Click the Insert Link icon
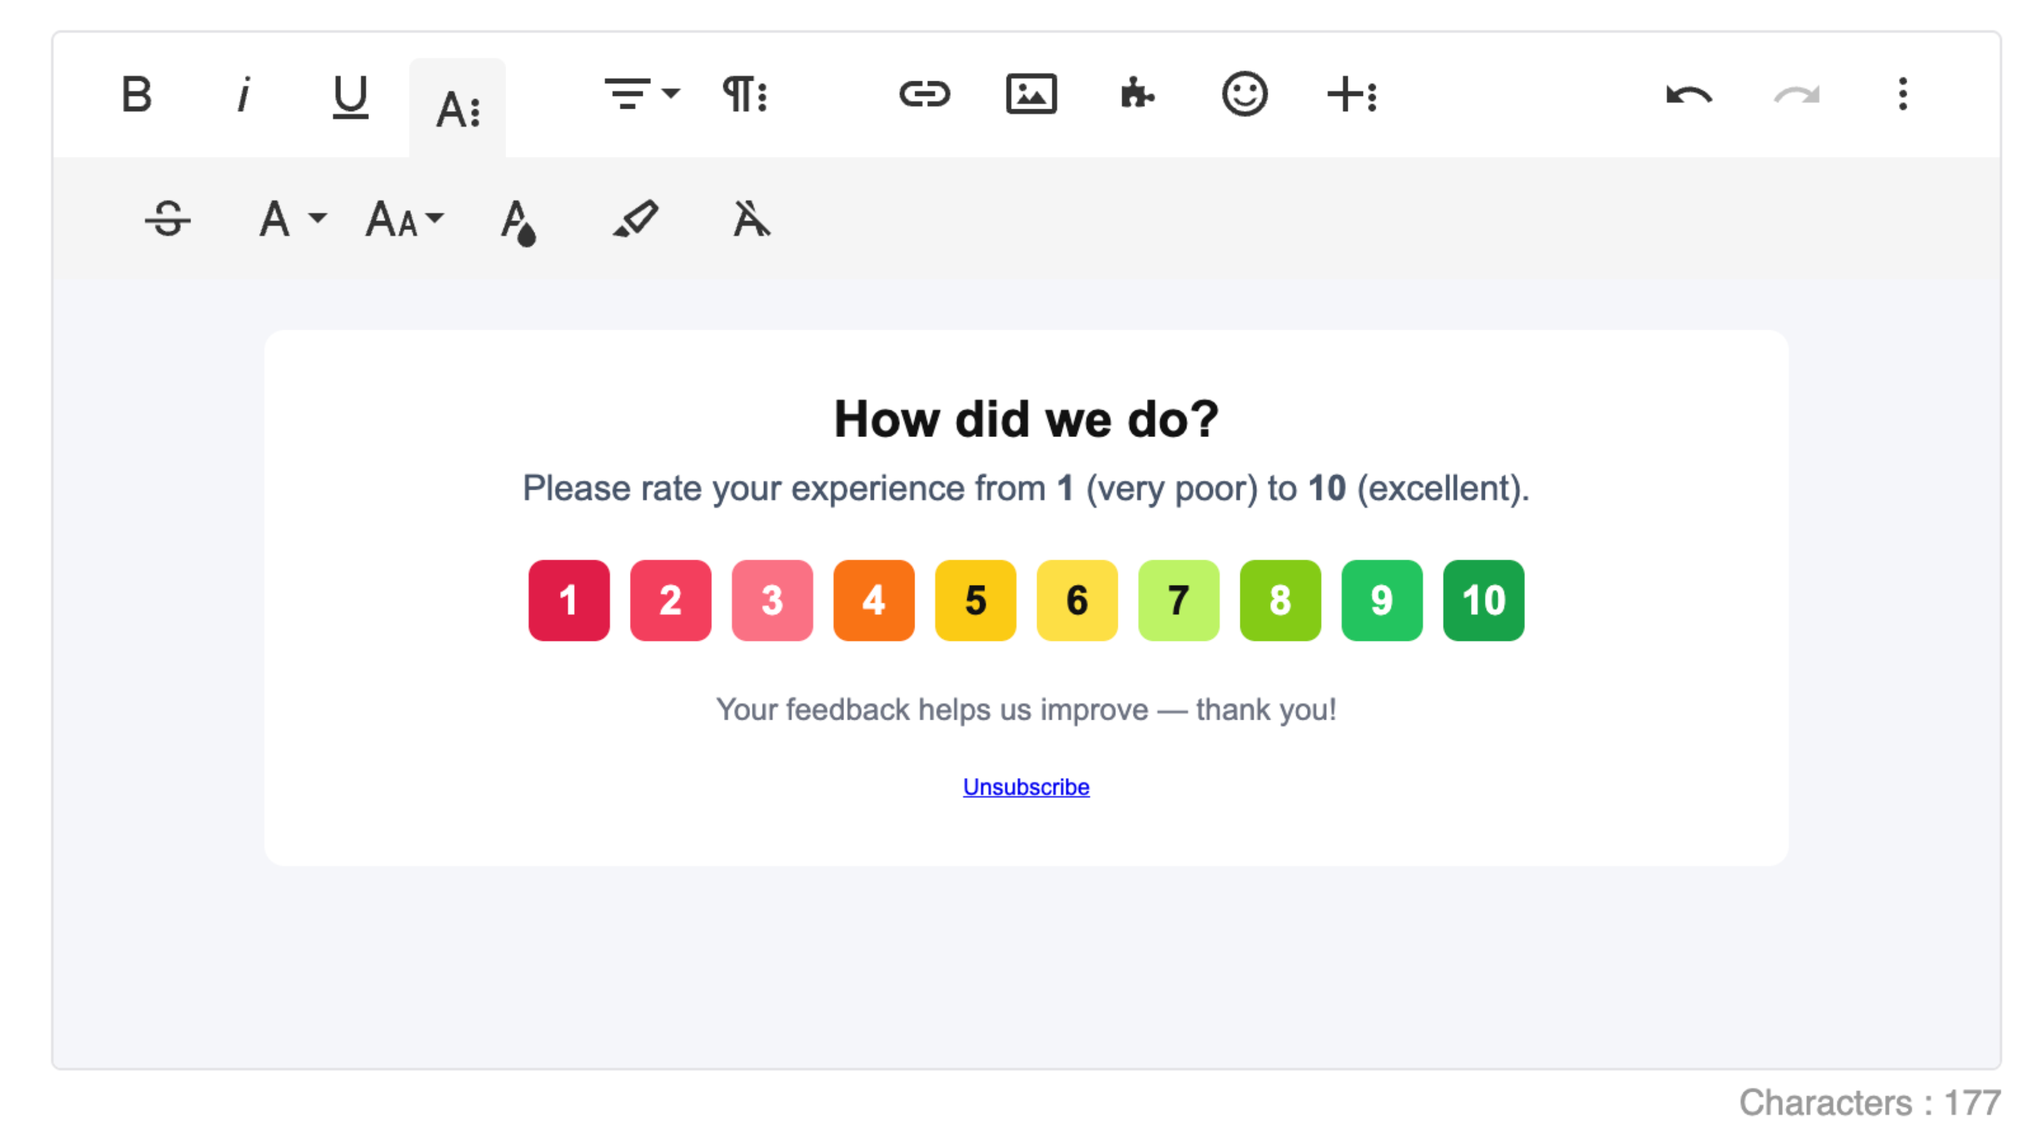 click(x=924, y=95)
